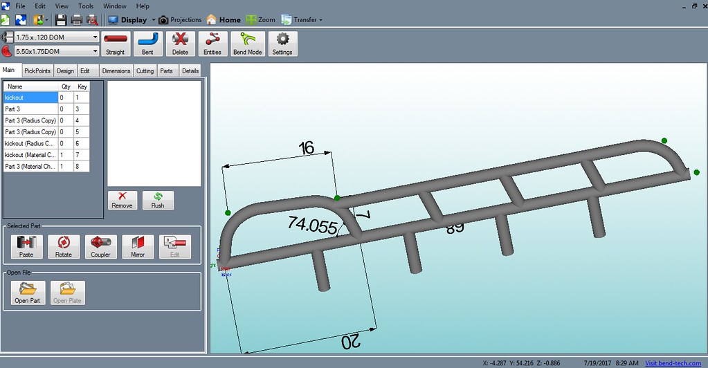Click the Flush button
This screenshot has height=368, width=708.
(158, 200)
